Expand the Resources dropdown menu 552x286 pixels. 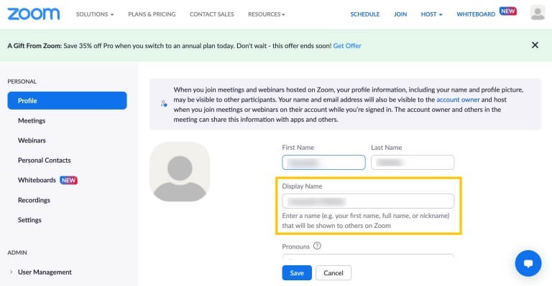point(267,14)
